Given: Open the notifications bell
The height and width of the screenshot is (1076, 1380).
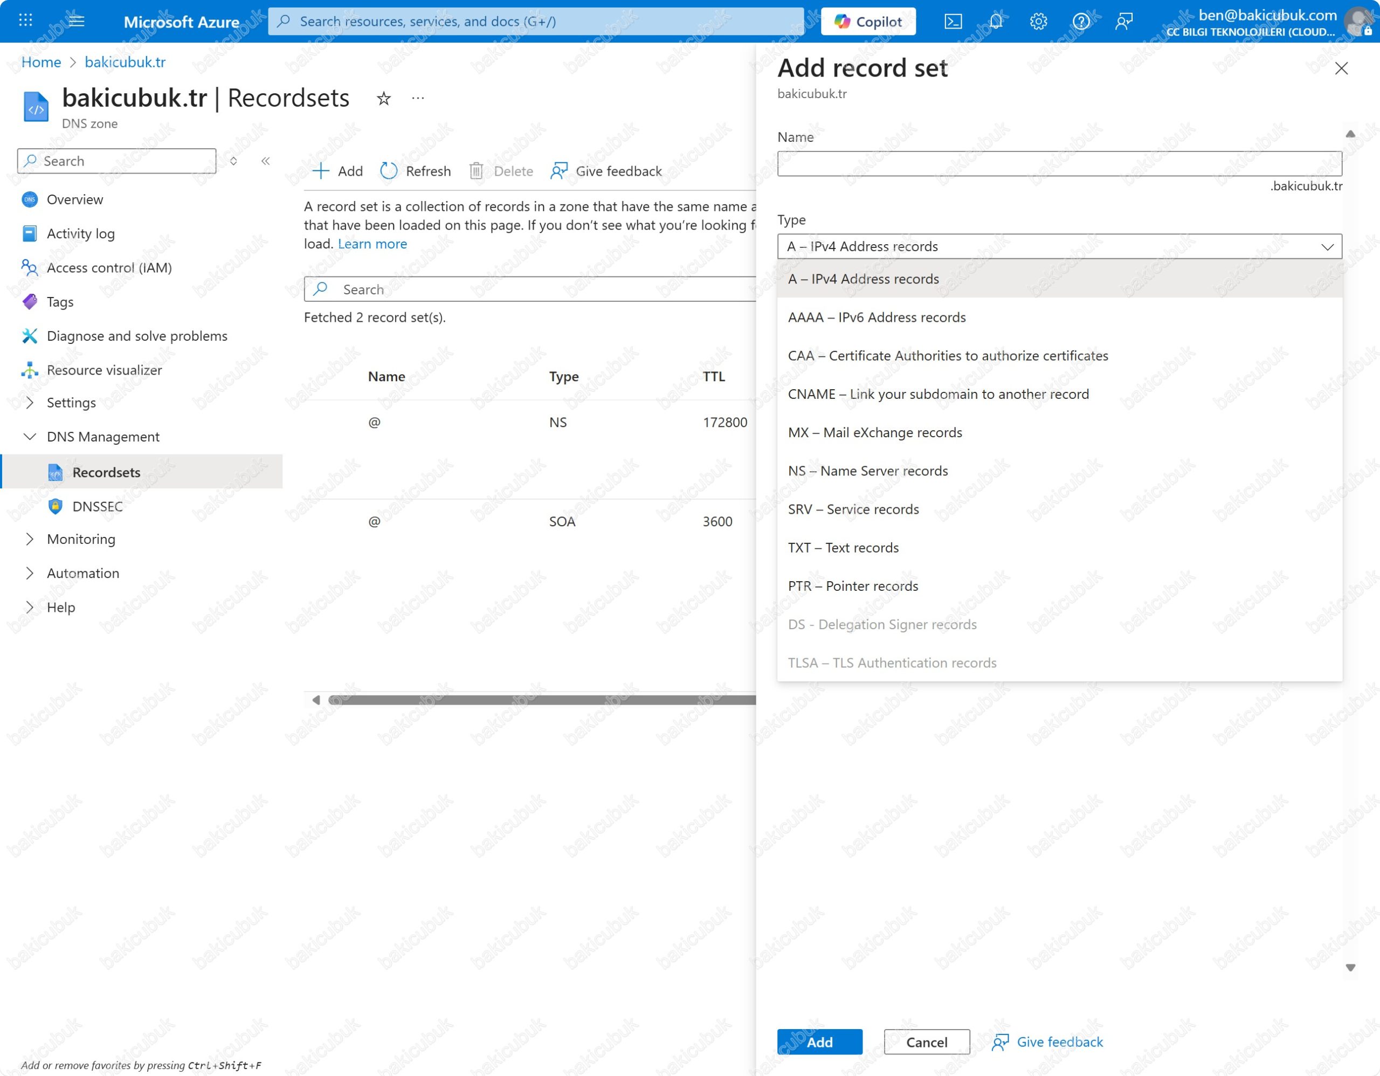Looking at the screenshot, I should [x=995, y=22].
